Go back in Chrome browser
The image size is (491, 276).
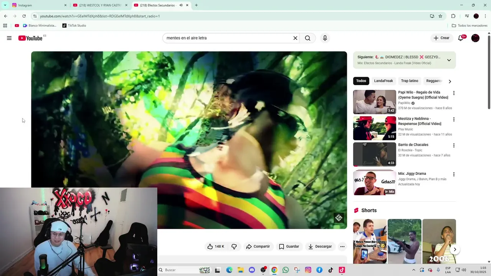[5, 16]
